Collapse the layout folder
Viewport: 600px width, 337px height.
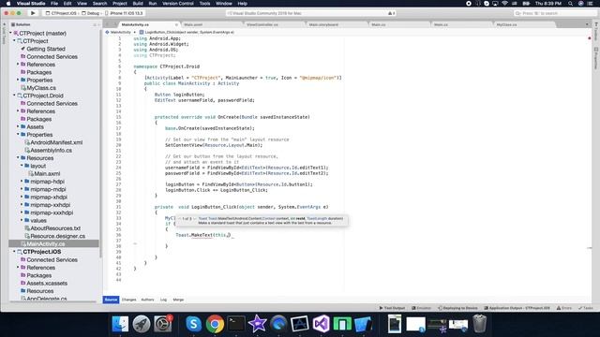(22, 166)
